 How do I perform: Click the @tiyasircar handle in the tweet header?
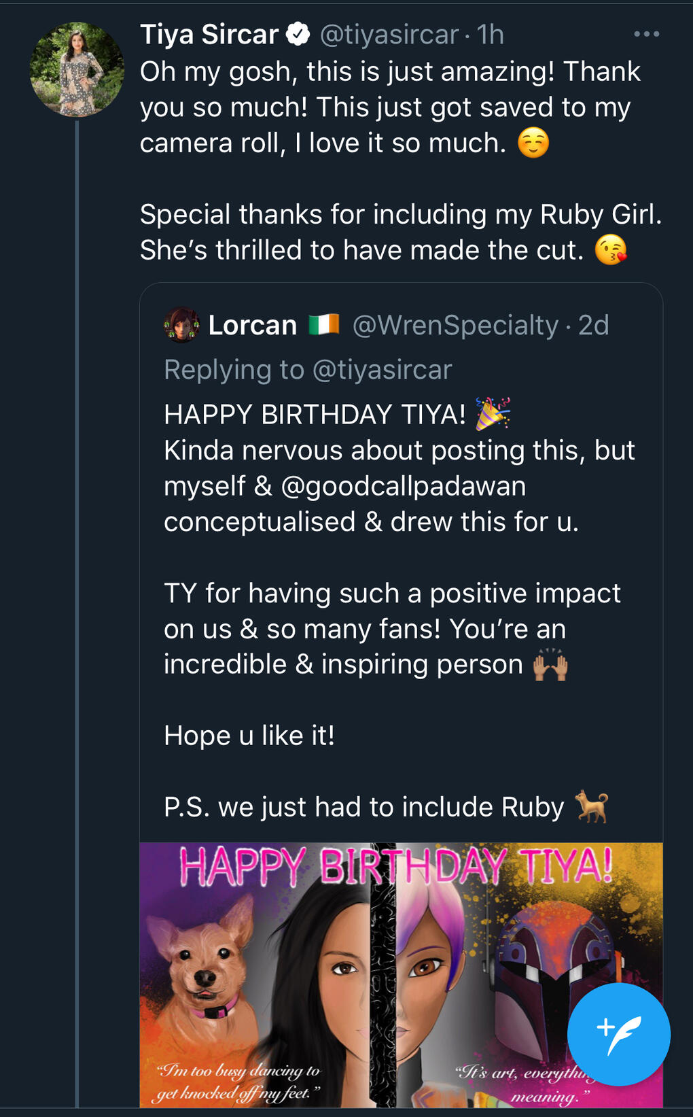pos(389,34)
